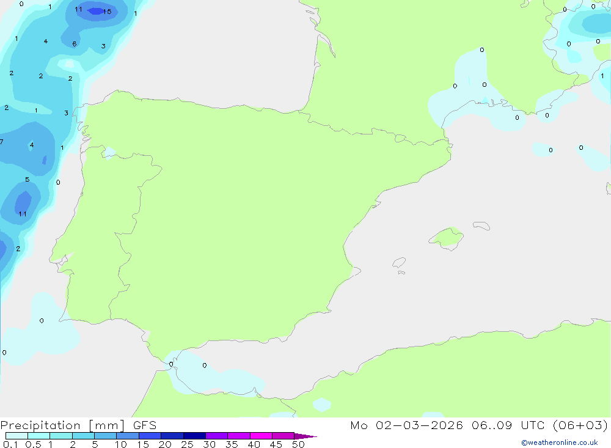This screenshot has width=611, height=448.
Task: Pick the 2–5 mm legend swatch
Action: tap(83, 436)
